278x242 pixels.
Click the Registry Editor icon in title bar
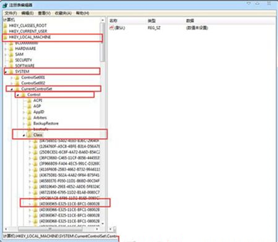pos(5,5)
